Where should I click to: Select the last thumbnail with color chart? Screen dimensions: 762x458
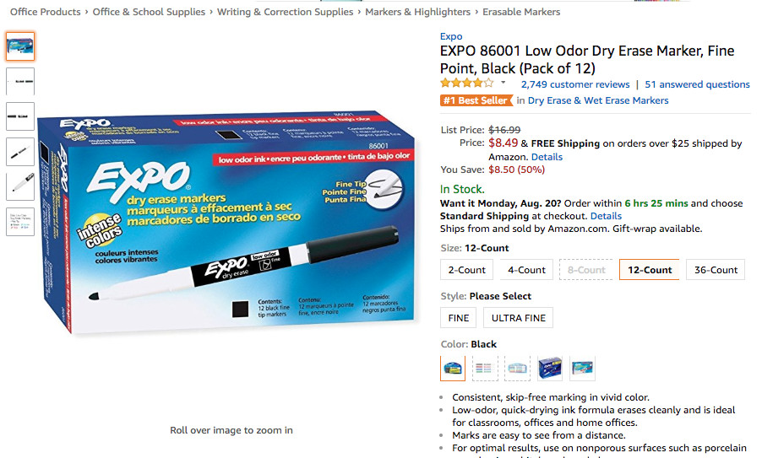(x=20, y=222)
